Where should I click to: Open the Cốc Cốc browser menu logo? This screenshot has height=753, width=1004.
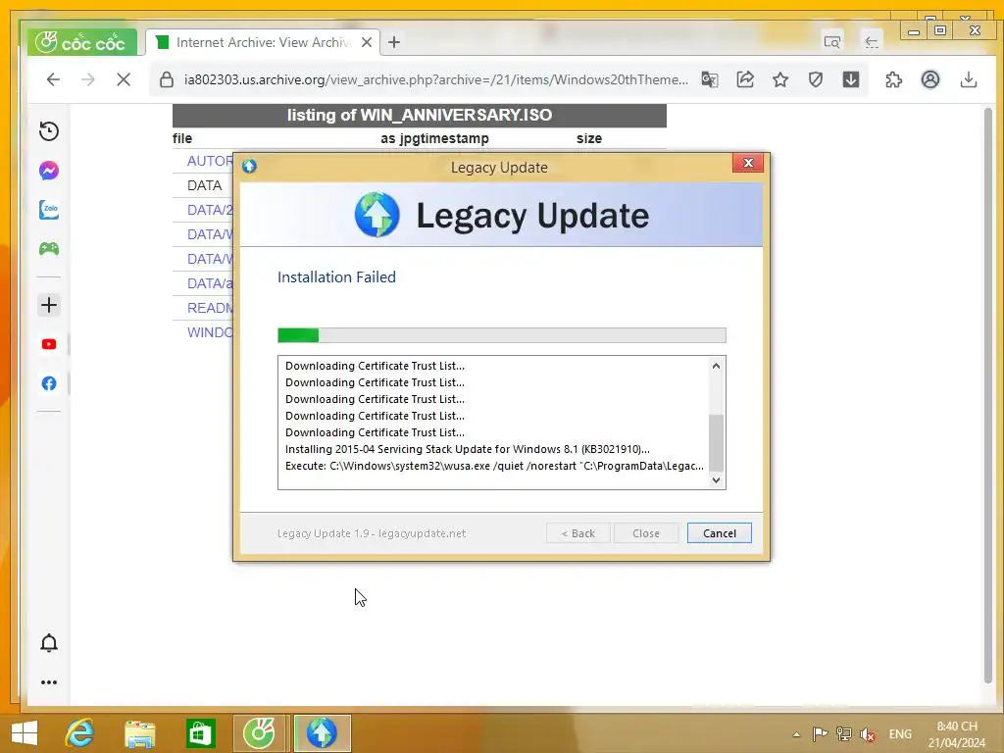point(80,43)
